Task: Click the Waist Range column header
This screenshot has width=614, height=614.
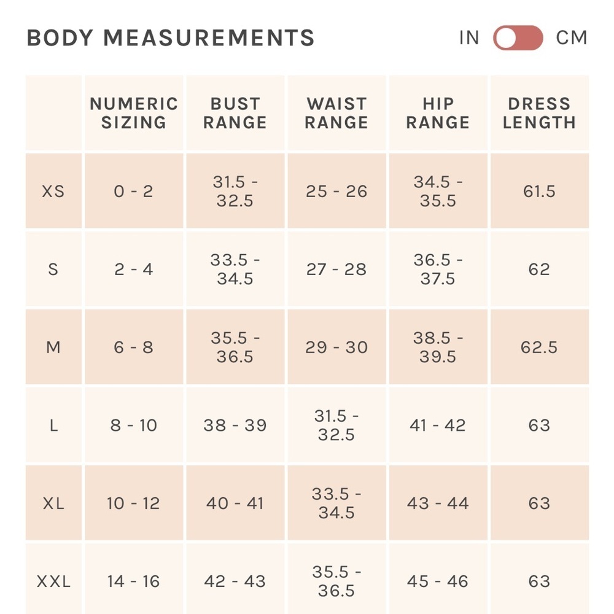Action: 336,113
